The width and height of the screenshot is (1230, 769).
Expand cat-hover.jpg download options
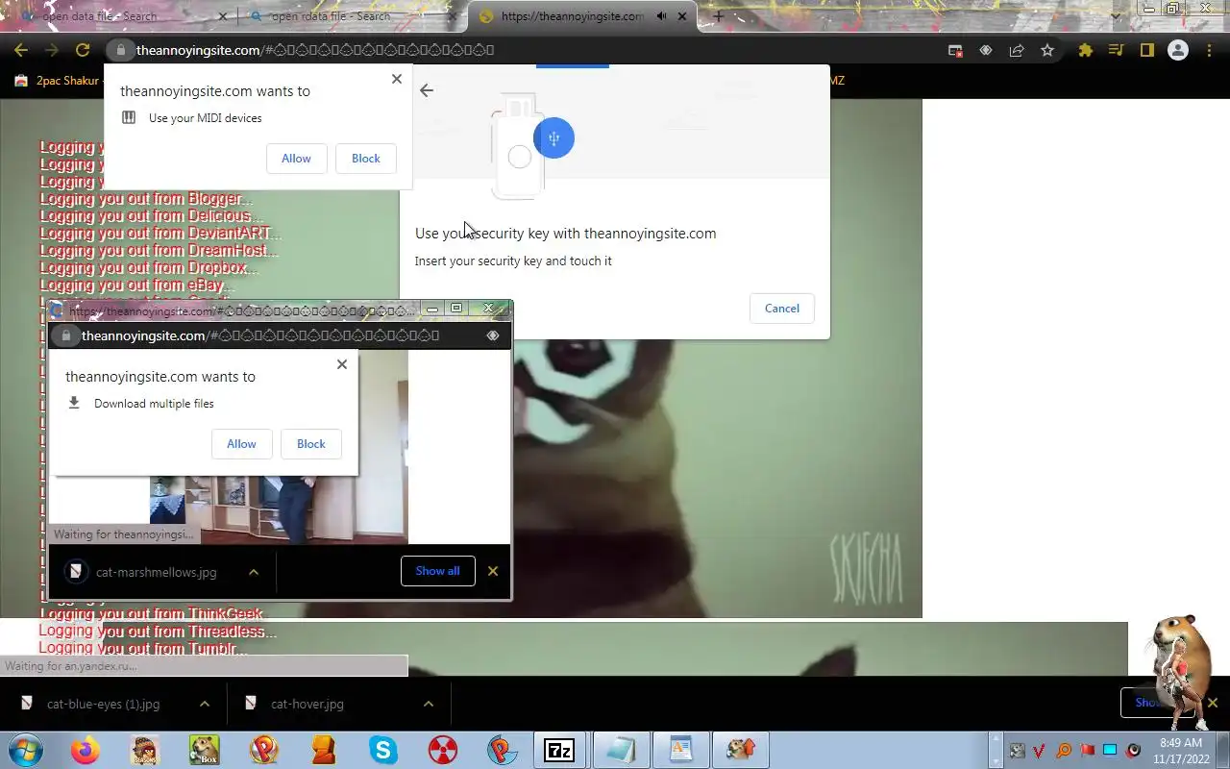429,704
